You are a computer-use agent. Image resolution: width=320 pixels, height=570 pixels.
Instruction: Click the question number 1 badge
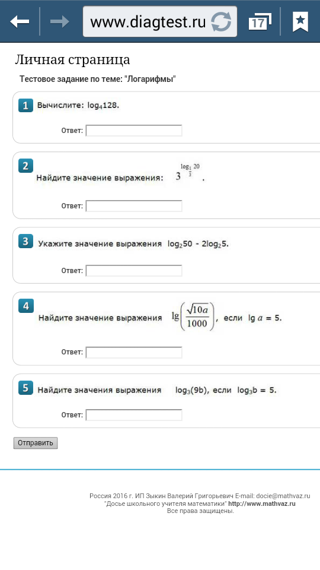click(25, 106)
